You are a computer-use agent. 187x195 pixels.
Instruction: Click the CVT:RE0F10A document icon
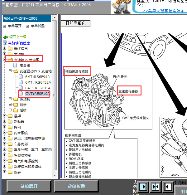point(21,93)
